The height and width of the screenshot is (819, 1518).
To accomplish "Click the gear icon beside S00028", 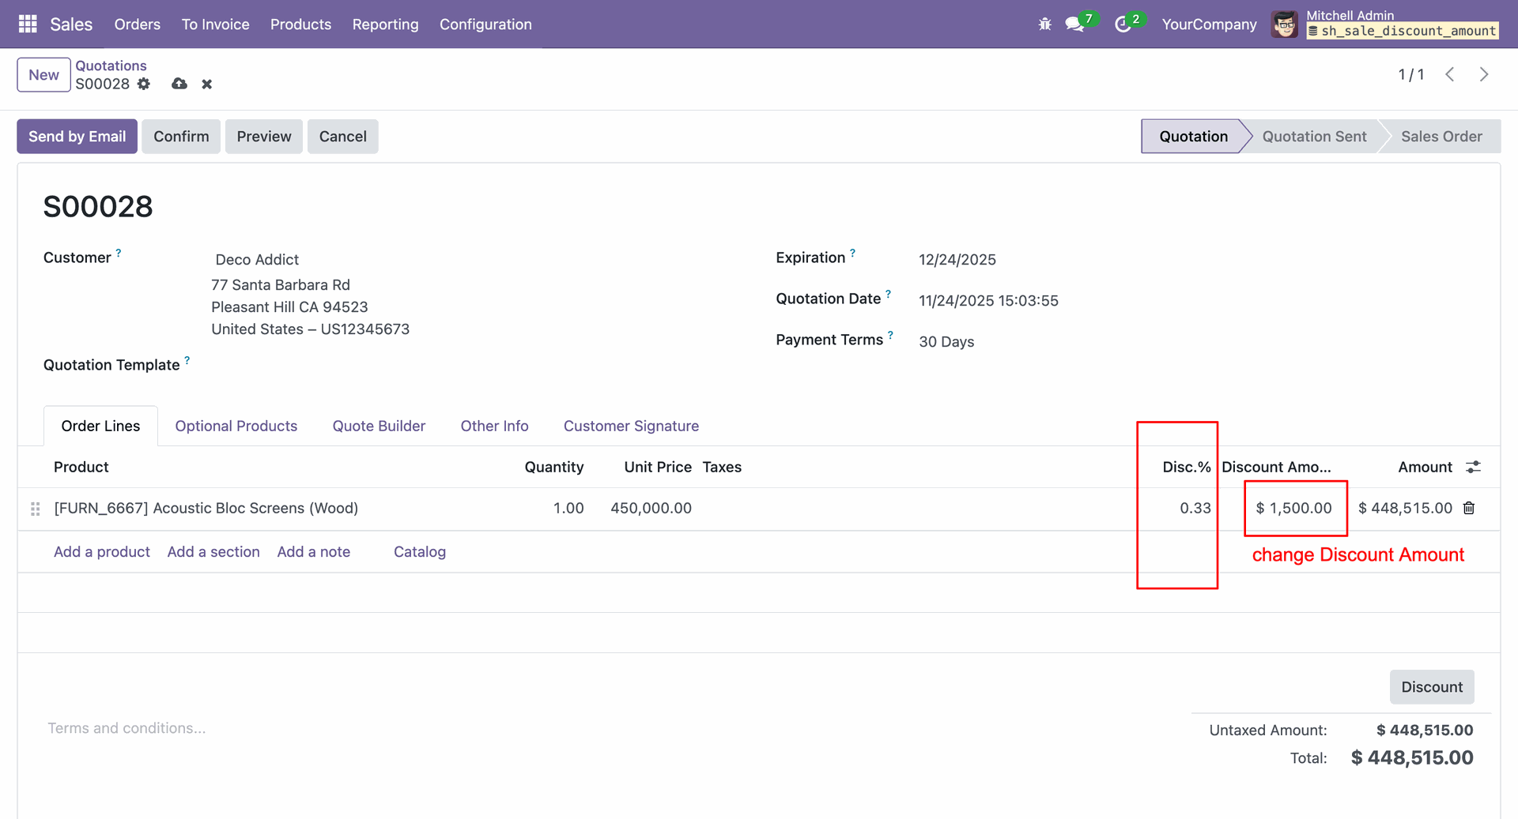I will 143,84.
